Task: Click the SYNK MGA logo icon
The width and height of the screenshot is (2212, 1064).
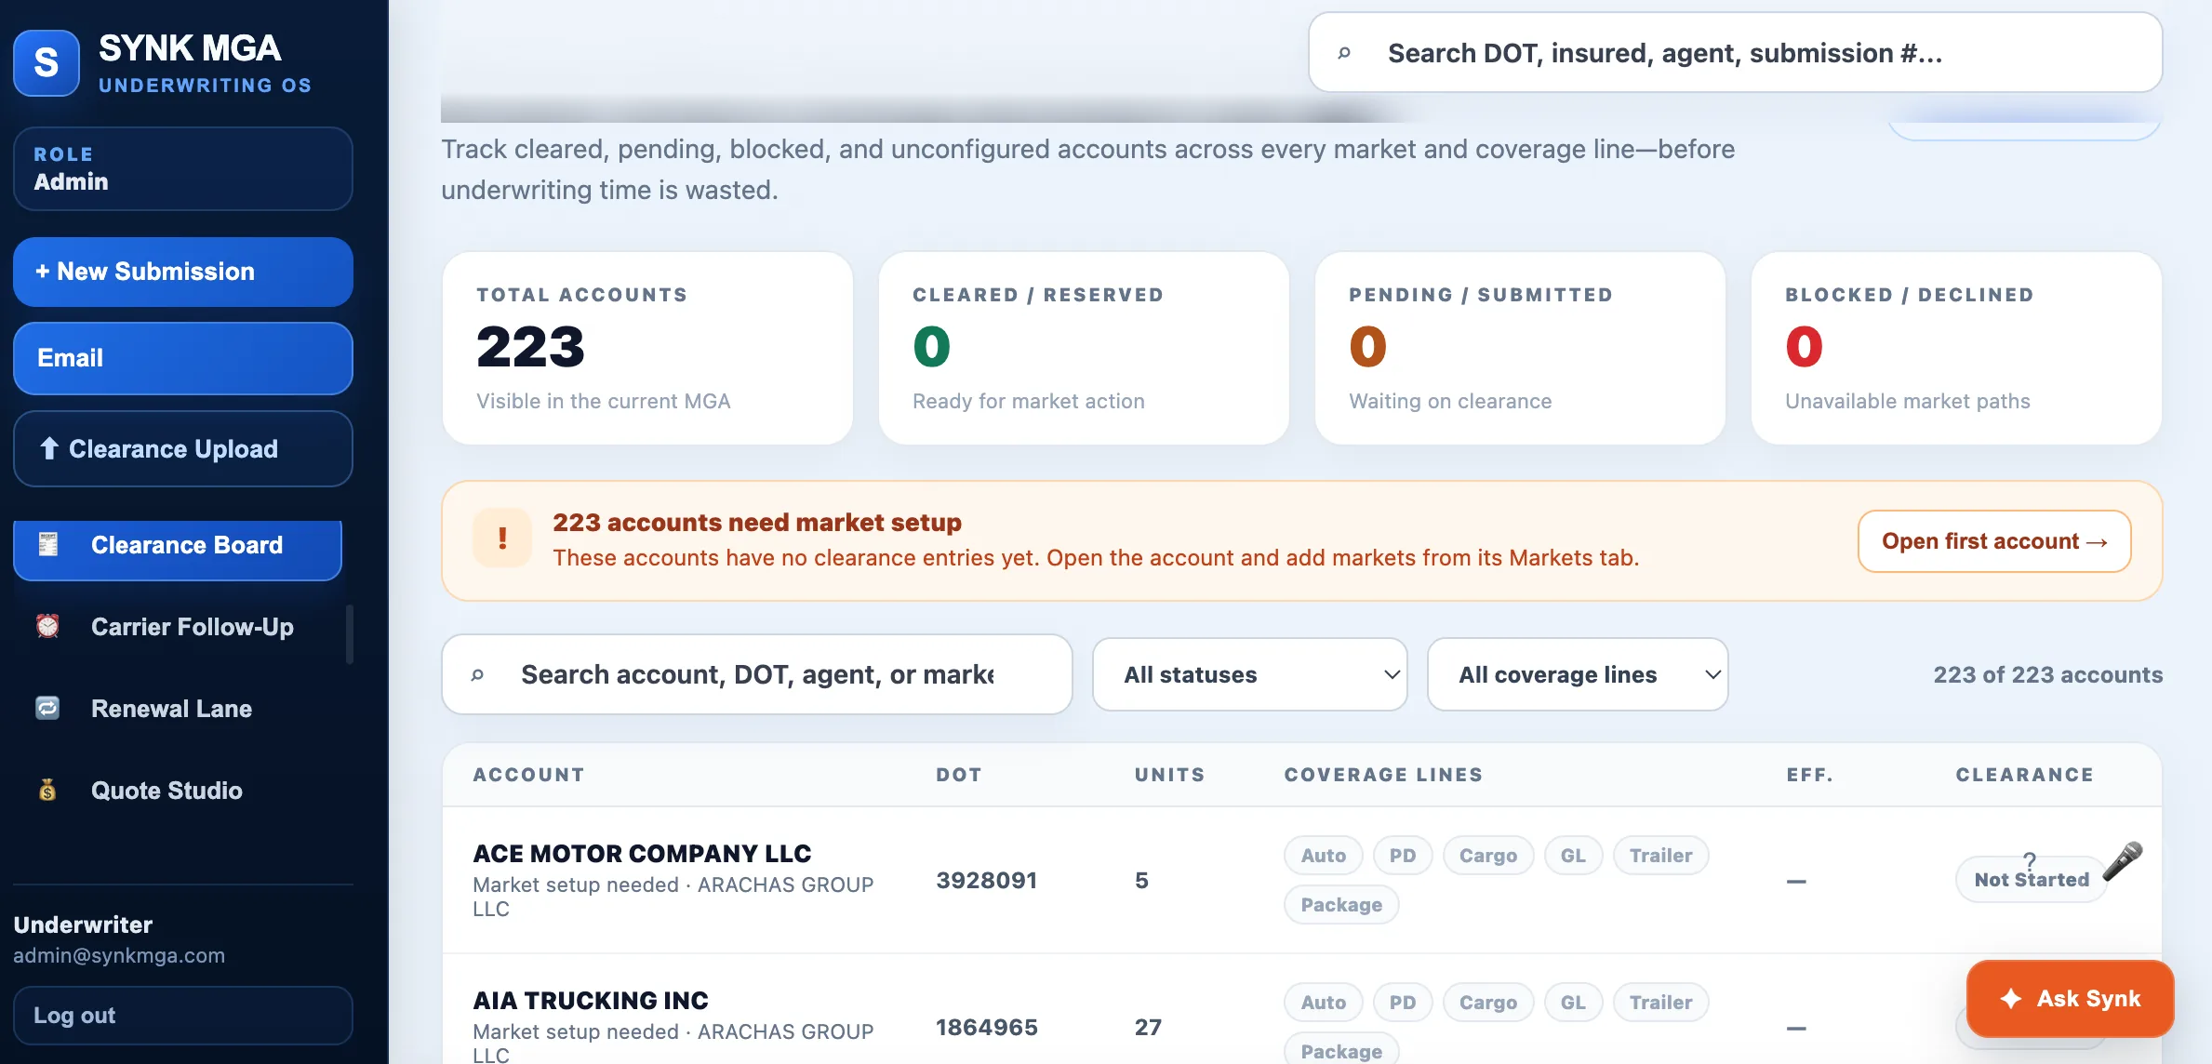Action: (x=47, y=63)
